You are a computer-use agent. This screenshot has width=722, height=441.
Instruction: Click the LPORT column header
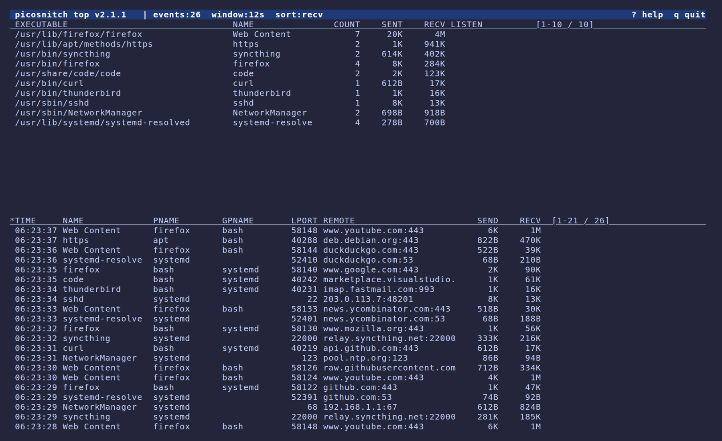pos(304,221)
